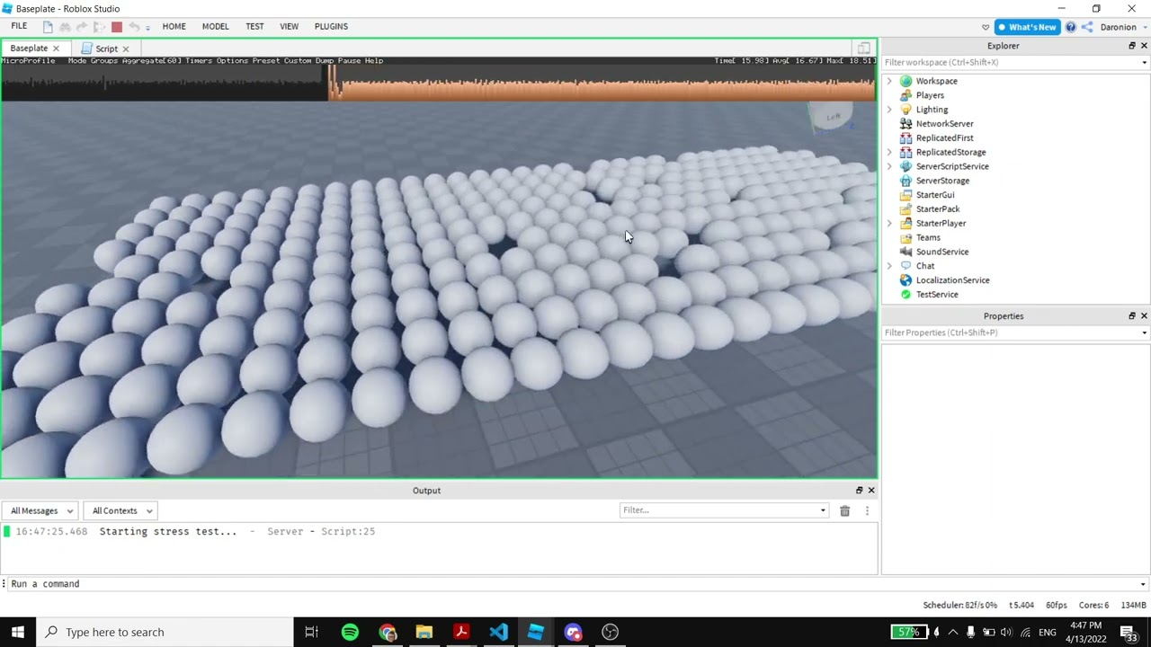Image resolution: width=1151 pixels, height=647 pixels.
Task: Switch to the Script tab
Action: click(106, 49)
